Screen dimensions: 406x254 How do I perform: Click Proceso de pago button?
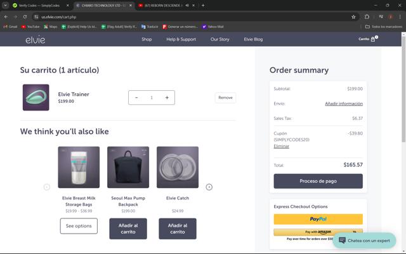coord(318,181)
